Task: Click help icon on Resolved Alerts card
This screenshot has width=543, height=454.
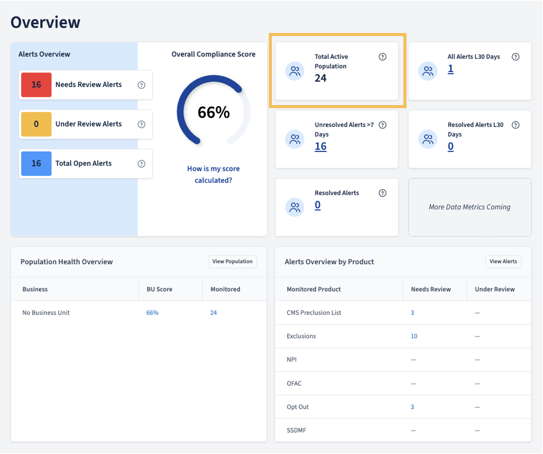Action: (382, 193)
